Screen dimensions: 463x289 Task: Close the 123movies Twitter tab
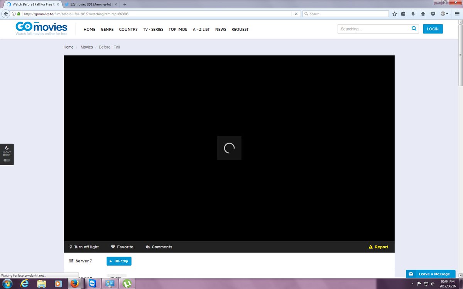116,4
